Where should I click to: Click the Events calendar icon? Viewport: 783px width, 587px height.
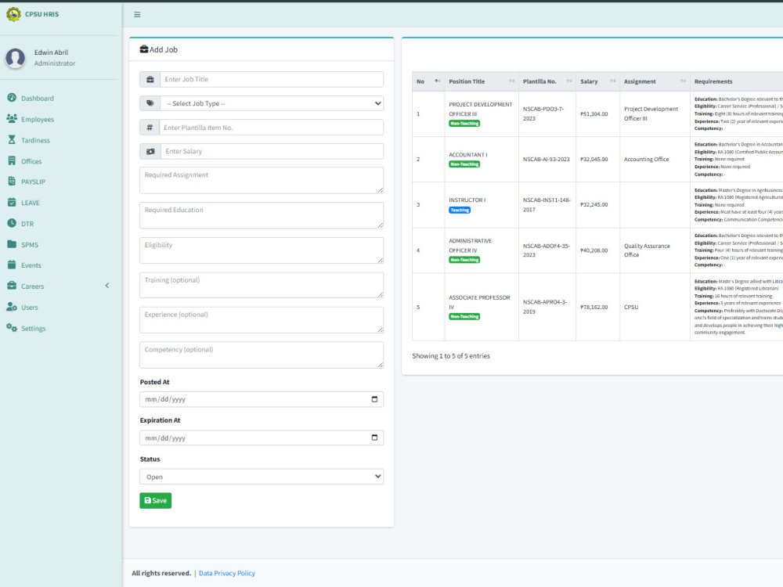pos(12,265)
